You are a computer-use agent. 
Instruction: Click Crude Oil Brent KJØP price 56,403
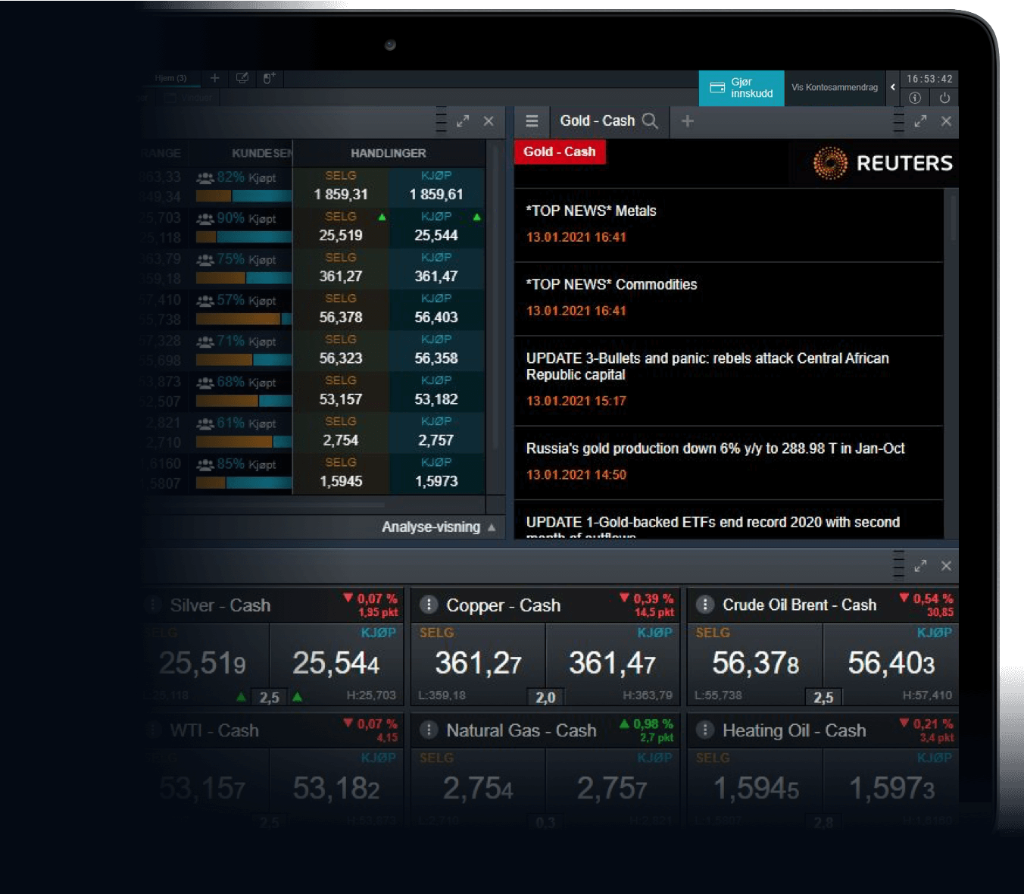891,664
